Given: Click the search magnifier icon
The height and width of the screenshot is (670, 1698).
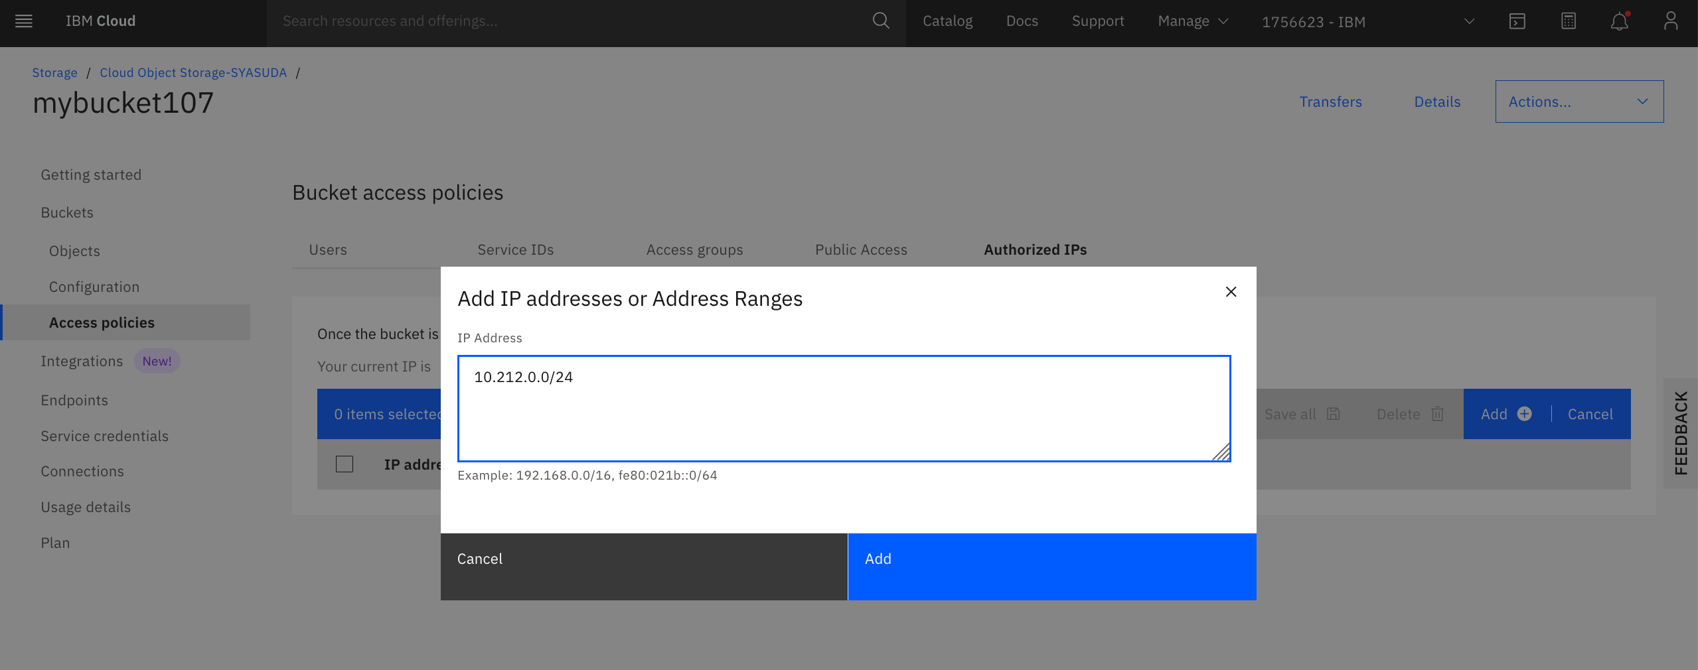Looking at the screenshot, I should coord(881,21).
